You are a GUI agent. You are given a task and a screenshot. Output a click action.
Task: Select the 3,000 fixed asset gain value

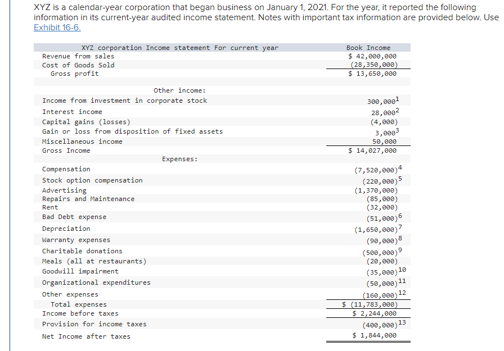pos(385,133)
